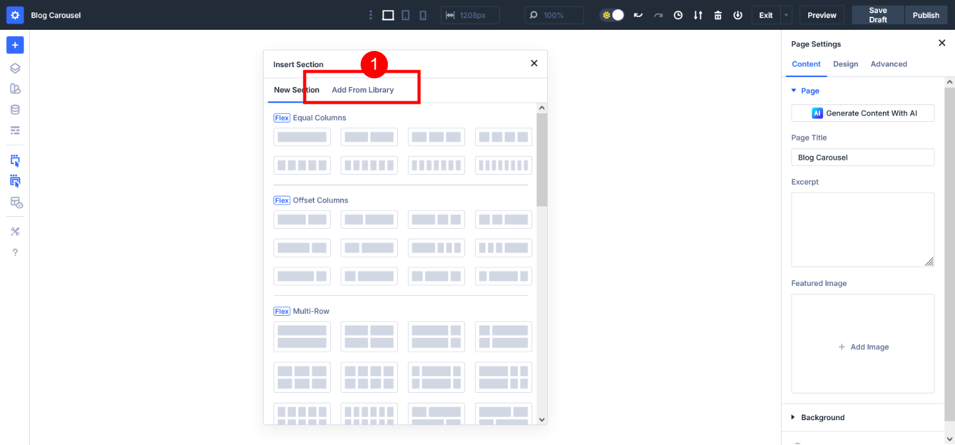Choose the single-column Equal Columns layout
Viewport: 955px width, 445px height.
point(302,137)
